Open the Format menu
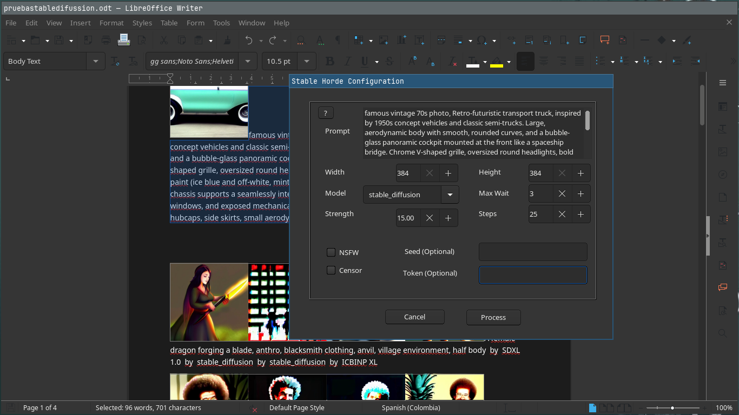Viewport: 739px width, 415px height. [111, 23]
